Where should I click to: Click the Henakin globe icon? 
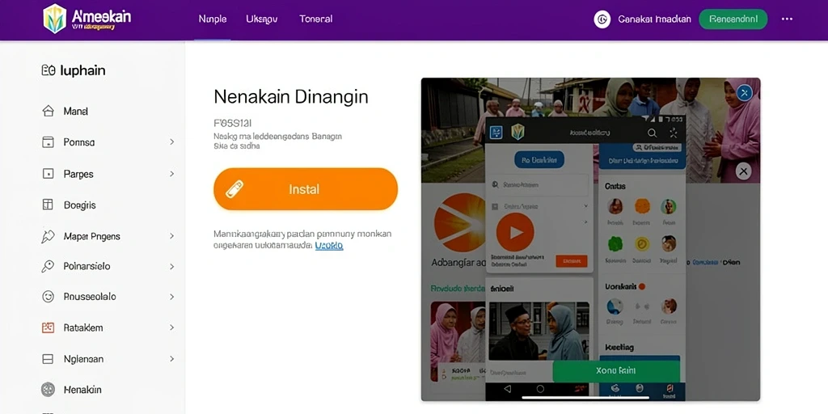pyautogui.click(x=48, y=390)
